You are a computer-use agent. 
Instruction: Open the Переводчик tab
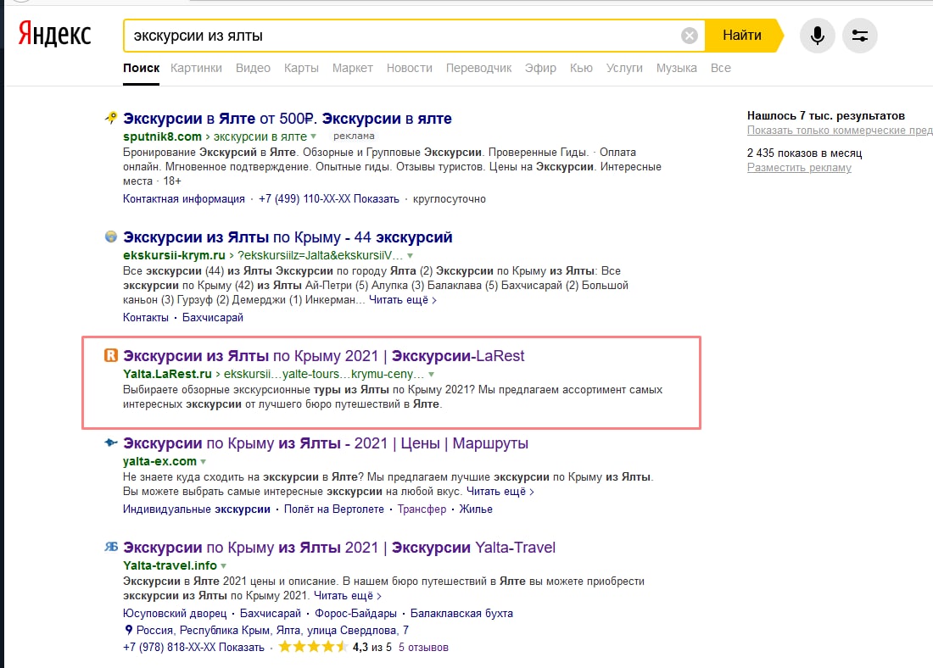(478, 68)
